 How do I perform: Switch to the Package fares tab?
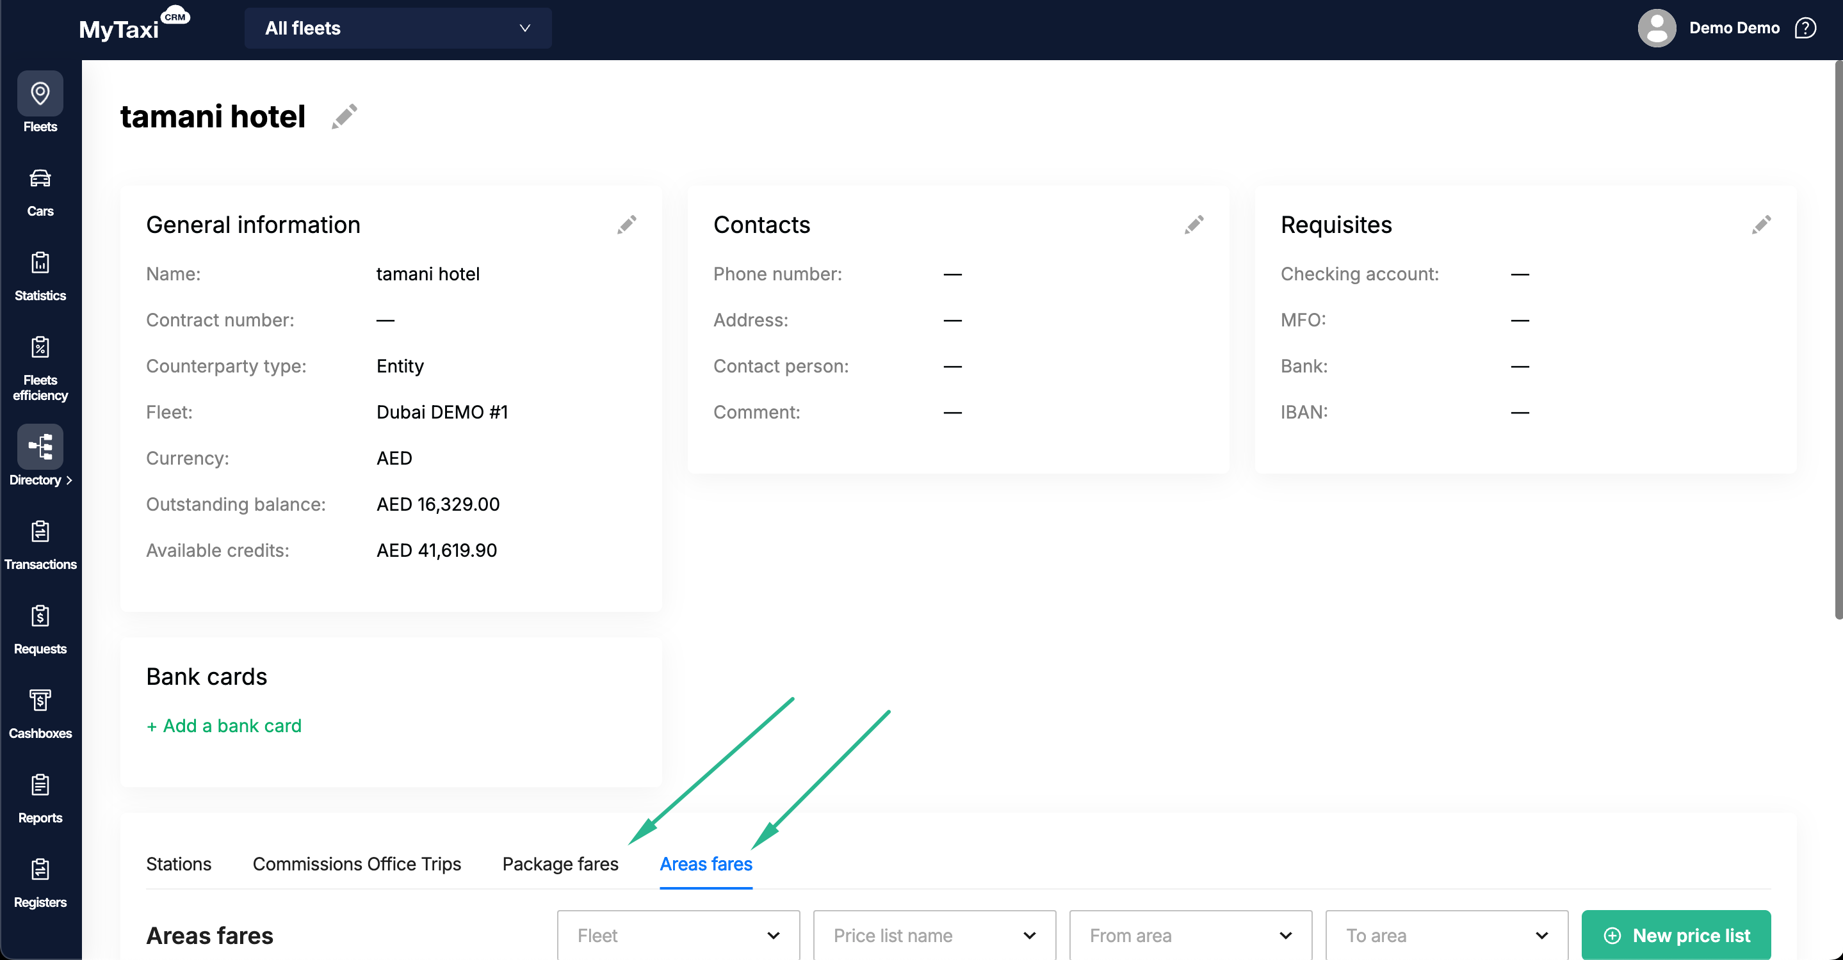pos(560,863)
